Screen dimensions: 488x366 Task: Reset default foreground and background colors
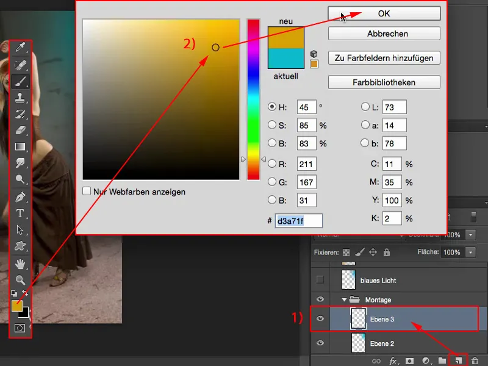14,293
